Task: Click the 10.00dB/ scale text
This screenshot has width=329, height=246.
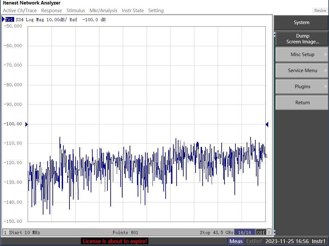Action: [x=57, y=20]
